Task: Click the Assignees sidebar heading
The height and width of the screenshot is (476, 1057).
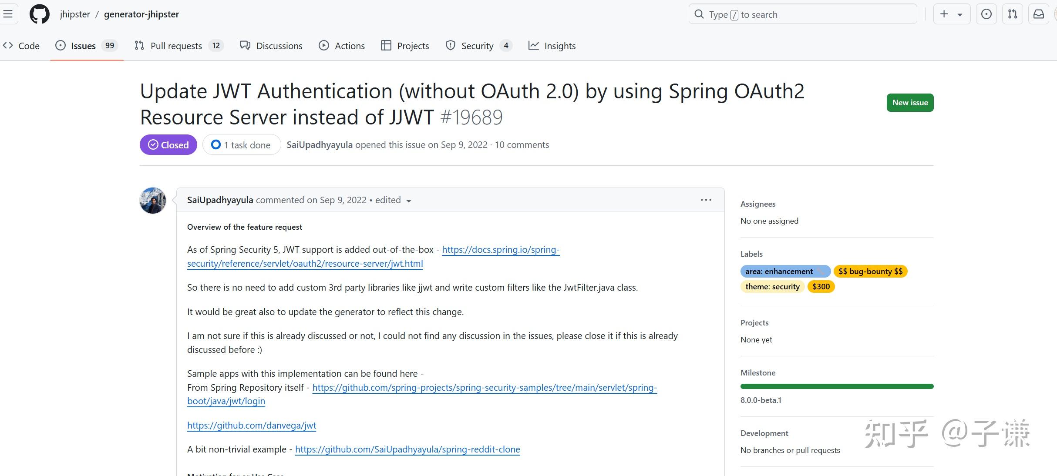Action: tap(758, 204)
